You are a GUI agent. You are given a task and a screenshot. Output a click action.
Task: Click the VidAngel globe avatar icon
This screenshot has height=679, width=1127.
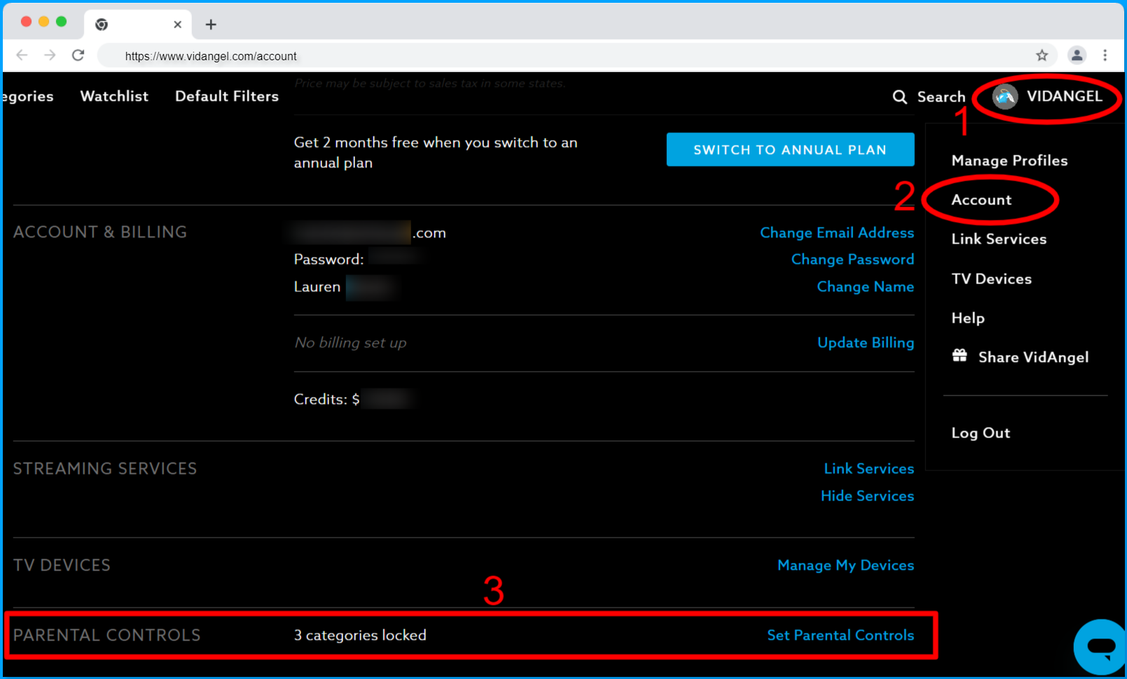coord(1005,97)
